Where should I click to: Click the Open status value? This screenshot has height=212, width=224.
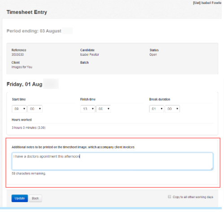click(153, 54)
